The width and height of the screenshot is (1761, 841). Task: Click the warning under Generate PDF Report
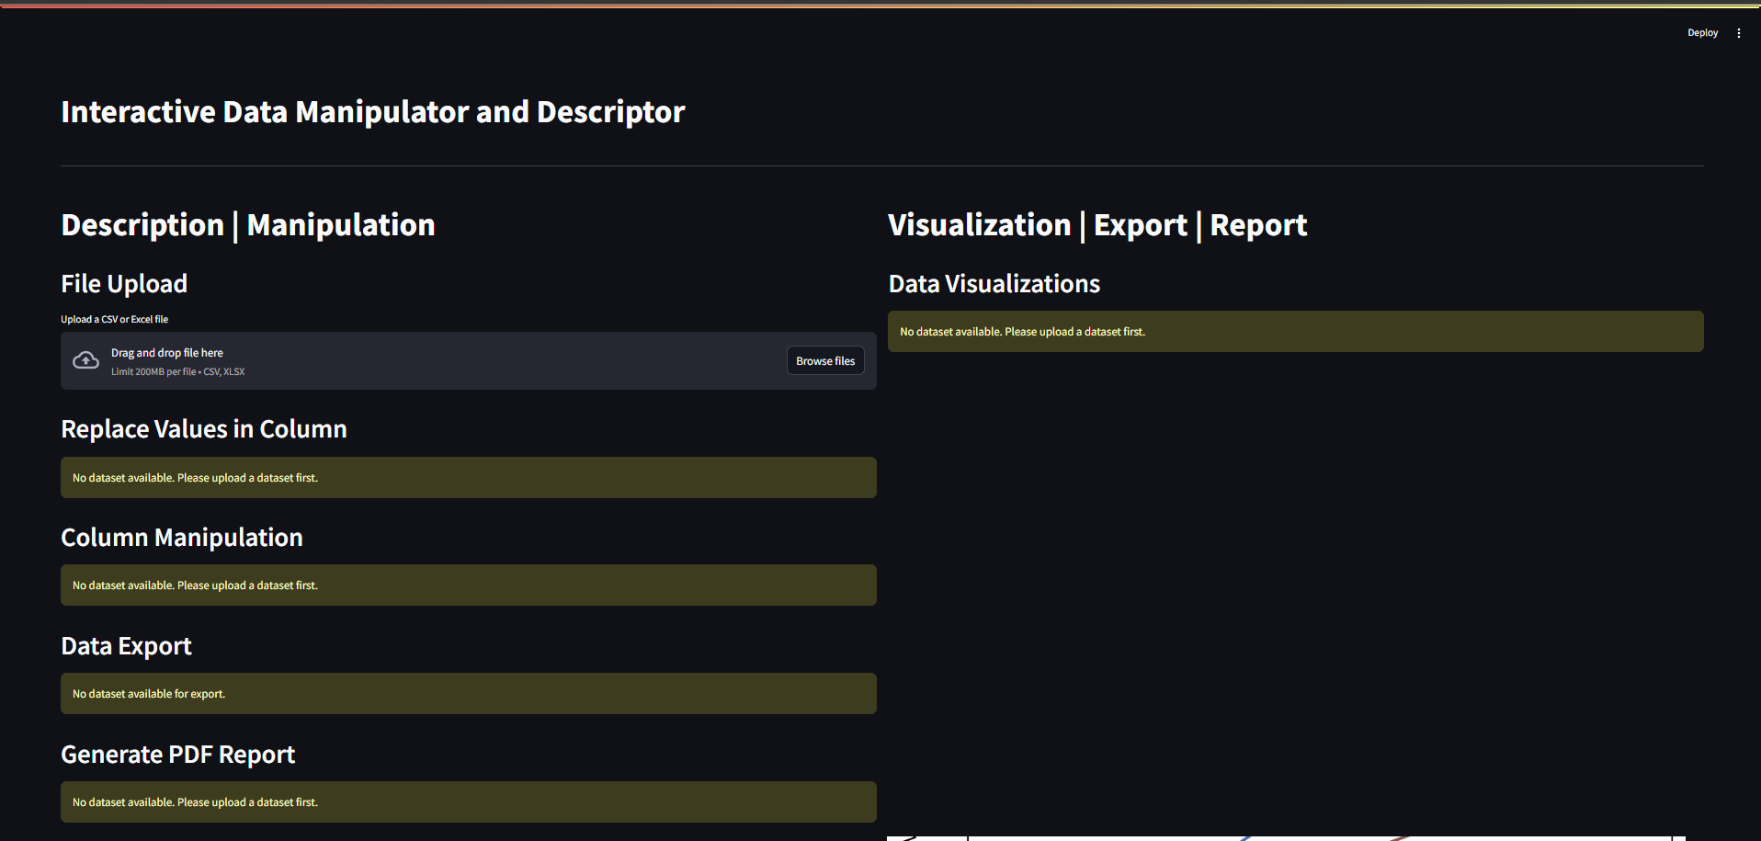pyautogui.click(x=469, y=802)
